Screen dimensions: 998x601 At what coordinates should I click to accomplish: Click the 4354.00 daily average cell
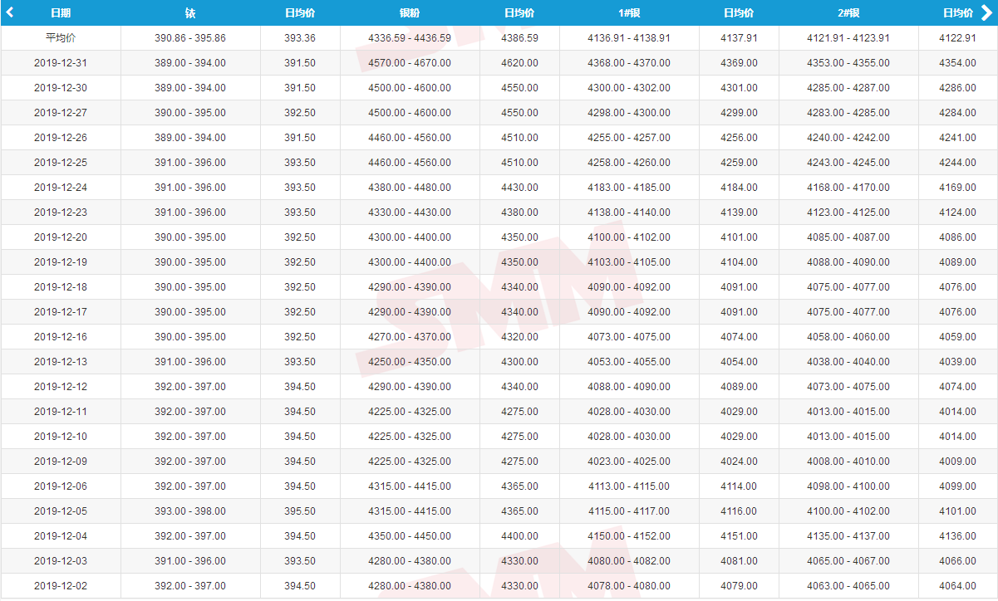click(957, 63)
